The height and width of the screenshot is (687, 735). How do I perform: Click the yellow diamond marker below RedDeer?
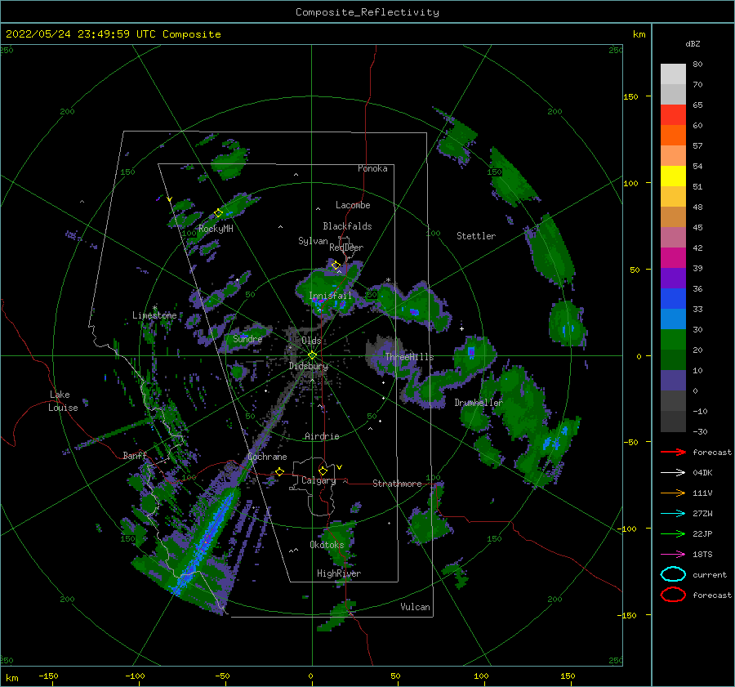pos(336,265)
